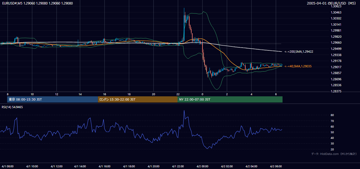This screenshot has width=360, height=169.
Task: Click price axis value 1.29499
Action: tap(336, 49)
